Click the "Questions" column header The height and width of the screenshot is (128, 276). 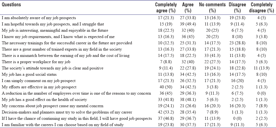pos(11,5)
